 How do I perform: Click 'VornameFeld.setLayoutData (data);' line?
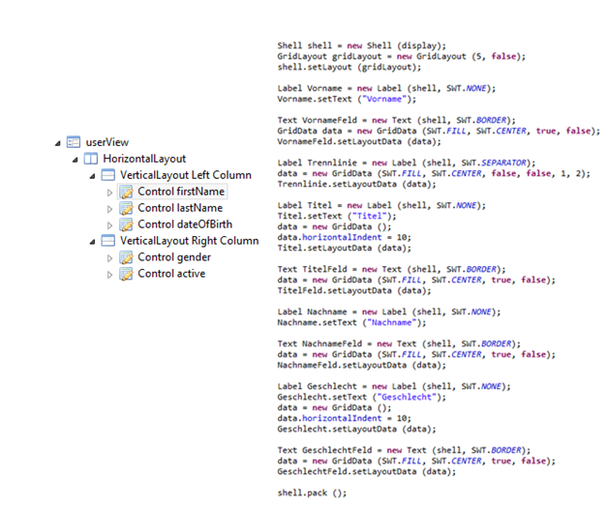click(x=359, y=141)
